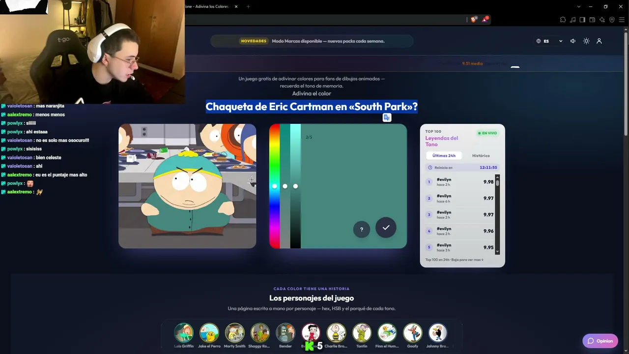This screenshot has height=354, width=629.
Task: Open the question mark hint button
Action: click(361, 229)
